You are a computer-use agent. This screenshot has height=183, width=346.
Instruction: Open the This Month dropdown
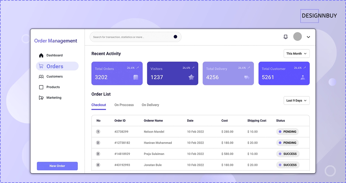pyautogui.click(x=297, y=53)
